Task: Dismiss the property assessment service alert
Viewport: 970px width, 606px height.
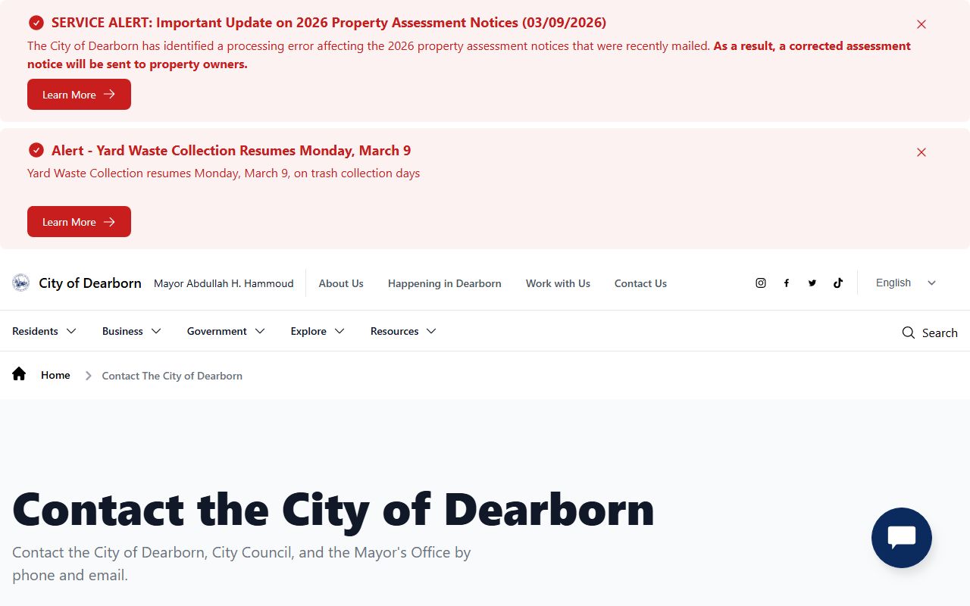Action: [x=921, y=24]
